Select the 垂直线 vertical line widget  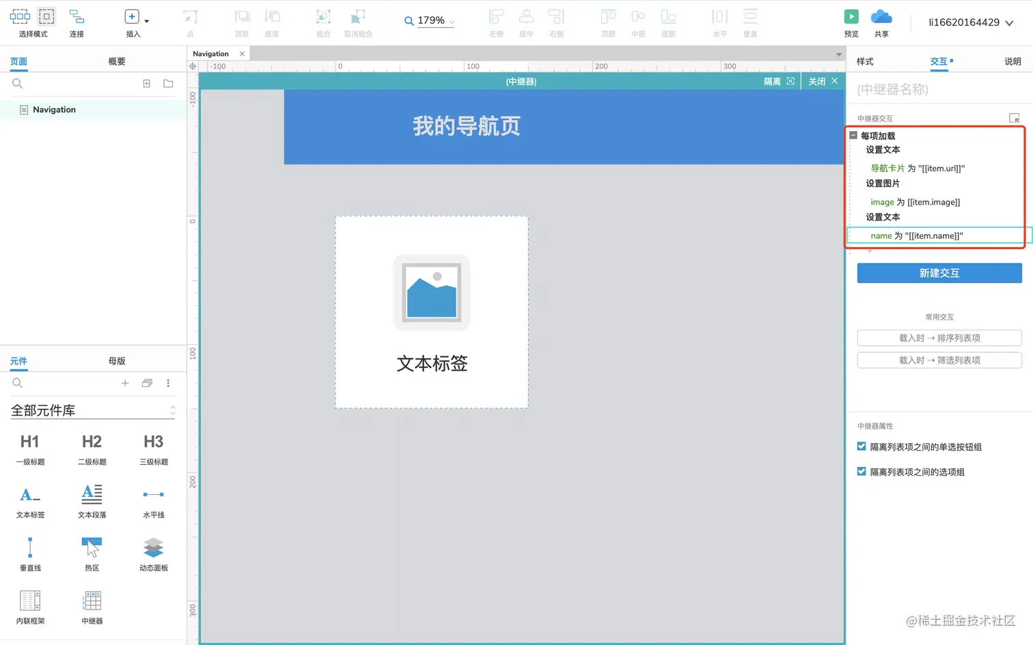tap(30, 554)
